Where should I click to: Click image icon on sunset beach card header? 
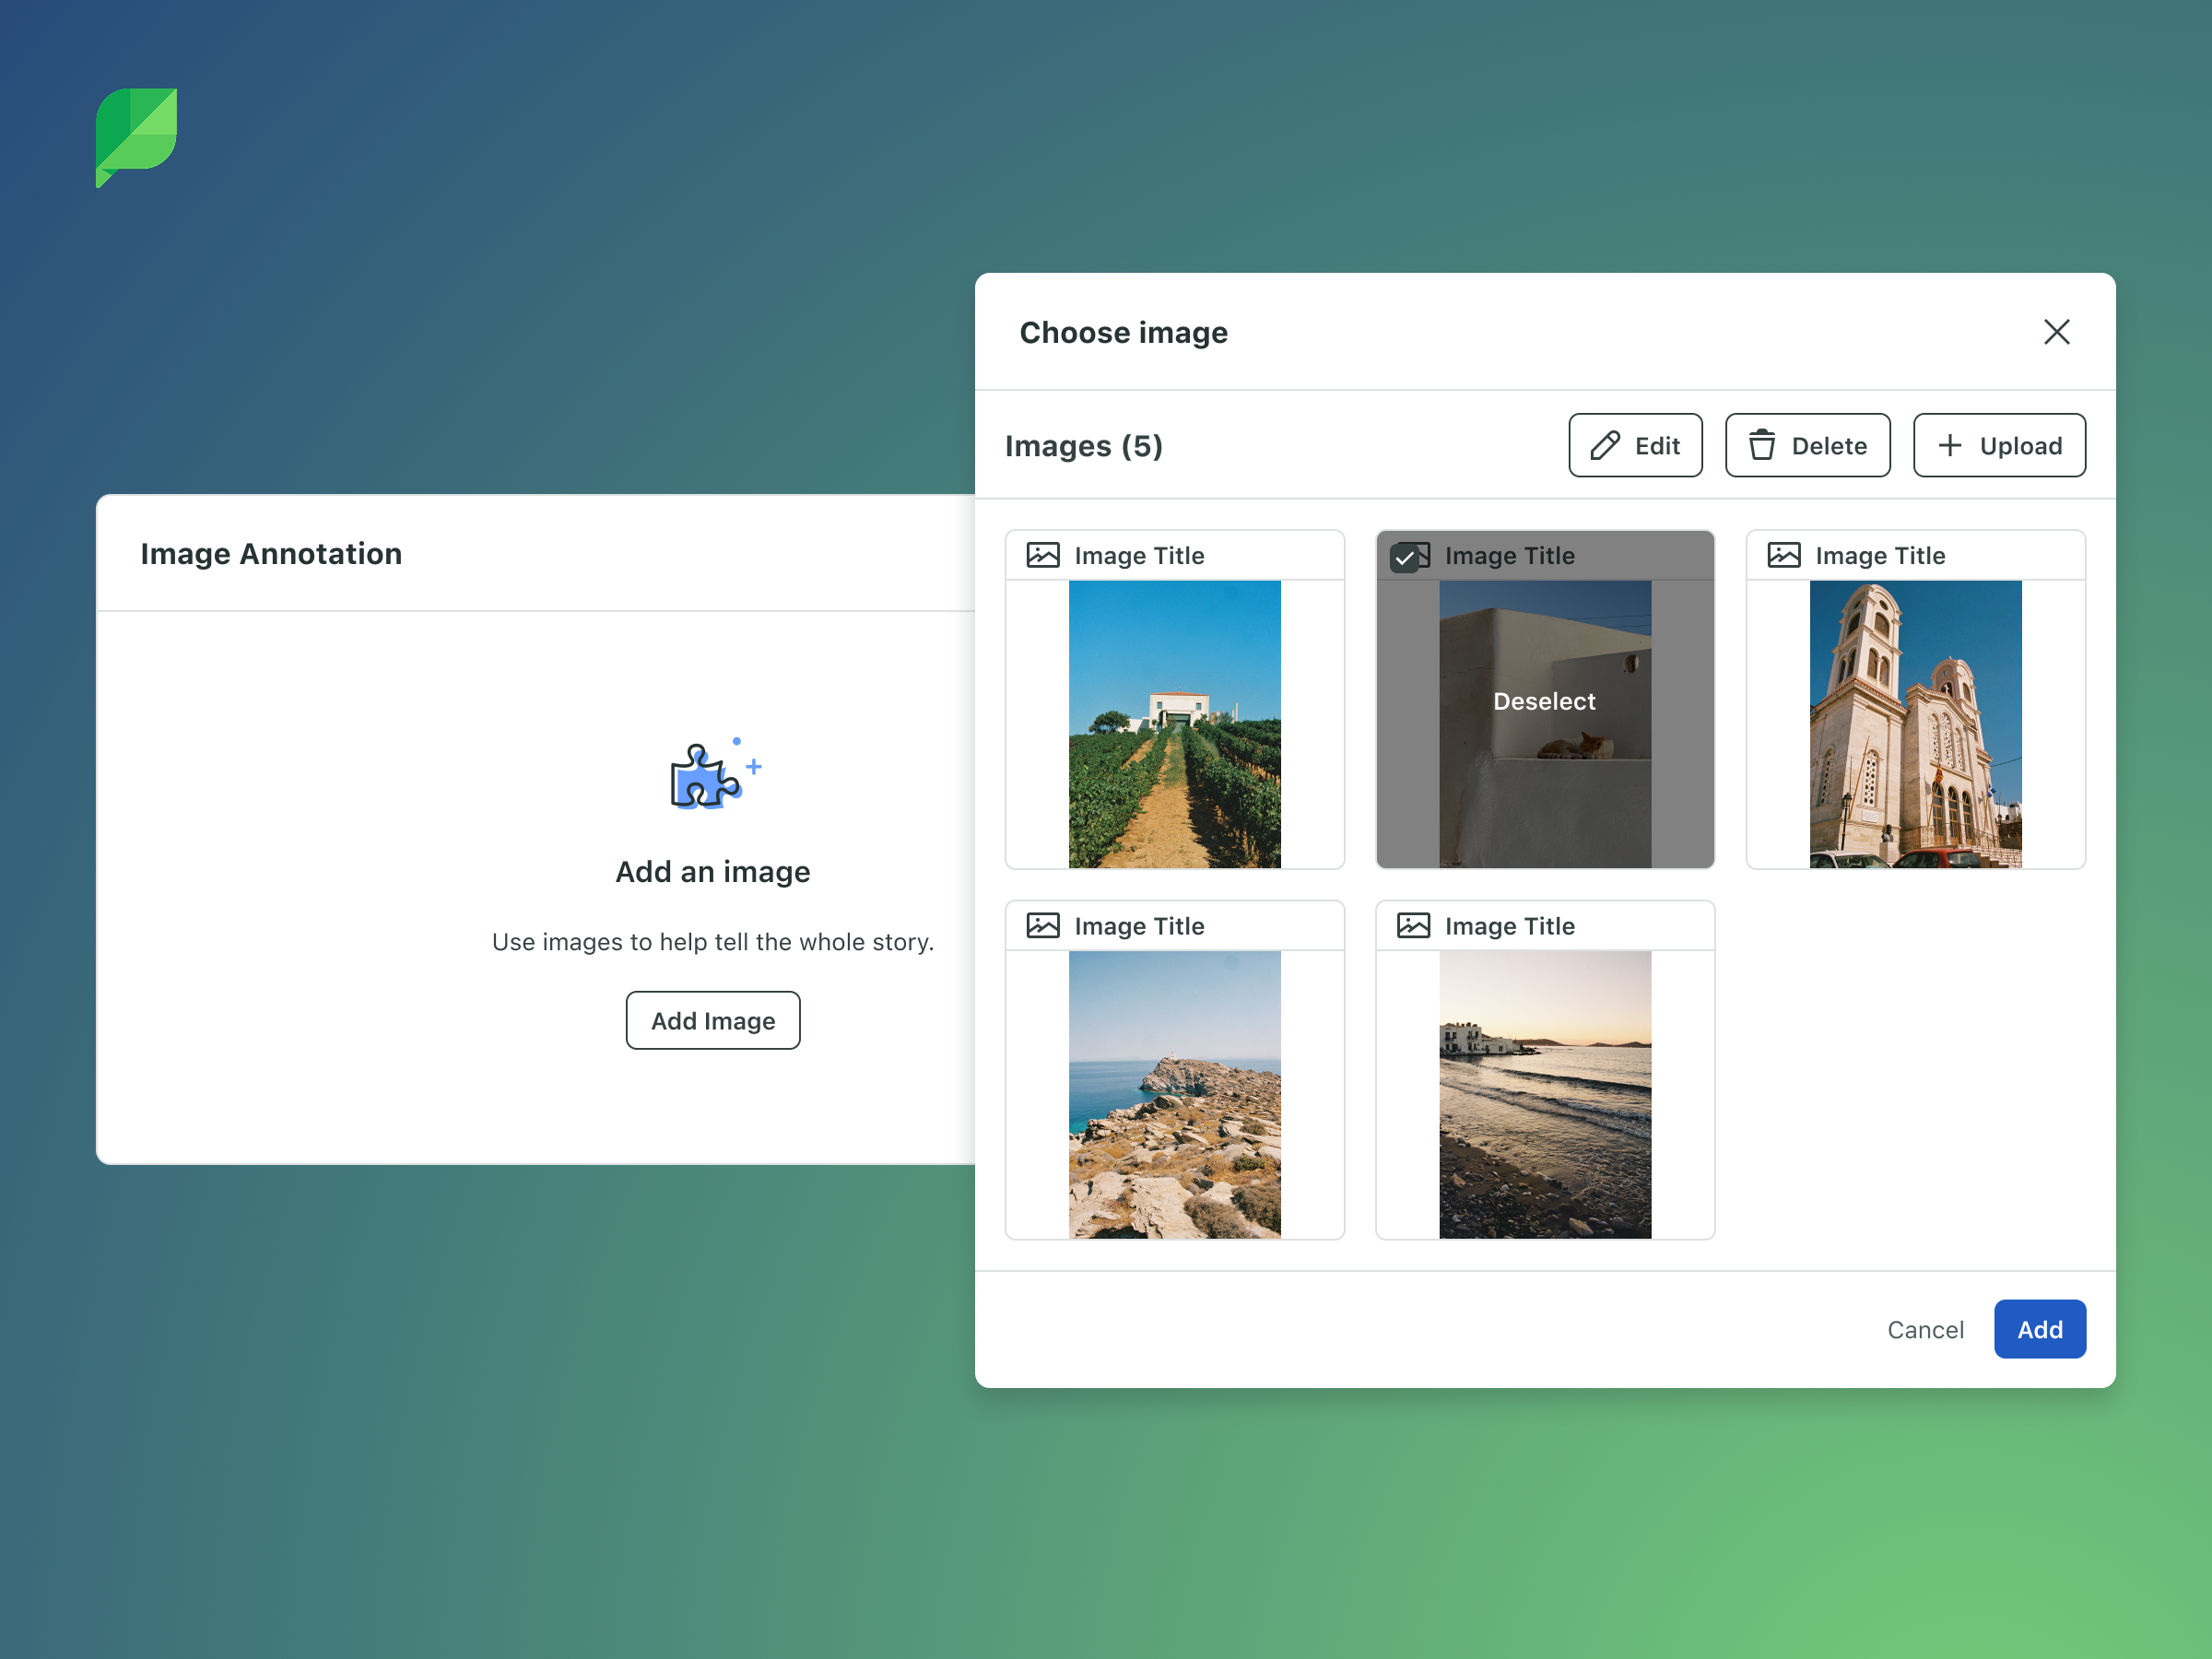pos(1413,926)
